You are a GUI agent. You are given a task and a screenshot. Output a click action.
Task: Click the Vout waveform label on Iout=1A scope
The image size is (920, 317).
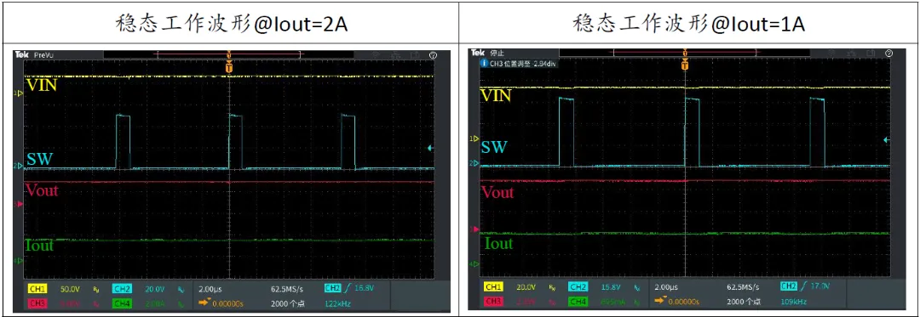[497, 192]
